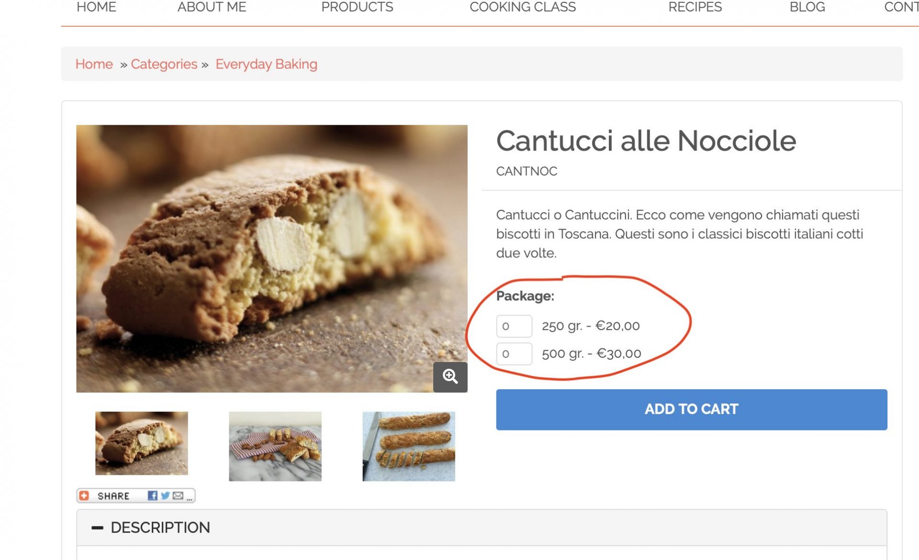The height and width of the screenshot is (560, 919).
Task: Click the ADD TO CART button
Action: pyautogui.click(x=692, y=409)
